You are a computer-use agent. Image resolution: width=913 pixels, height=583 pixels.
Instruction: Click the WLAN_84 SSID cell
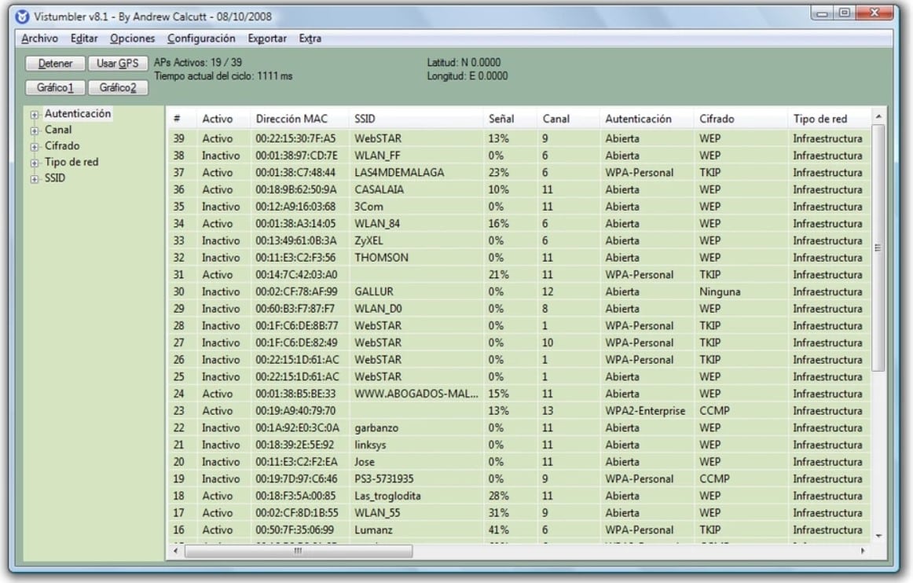pyautogui.click(x=377, y=224)
